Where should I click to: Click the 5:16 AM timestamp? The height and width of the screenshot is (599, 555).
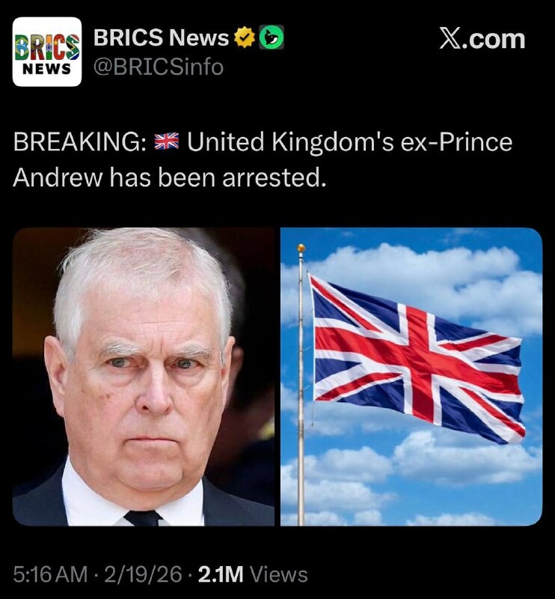tap(50, 574)
